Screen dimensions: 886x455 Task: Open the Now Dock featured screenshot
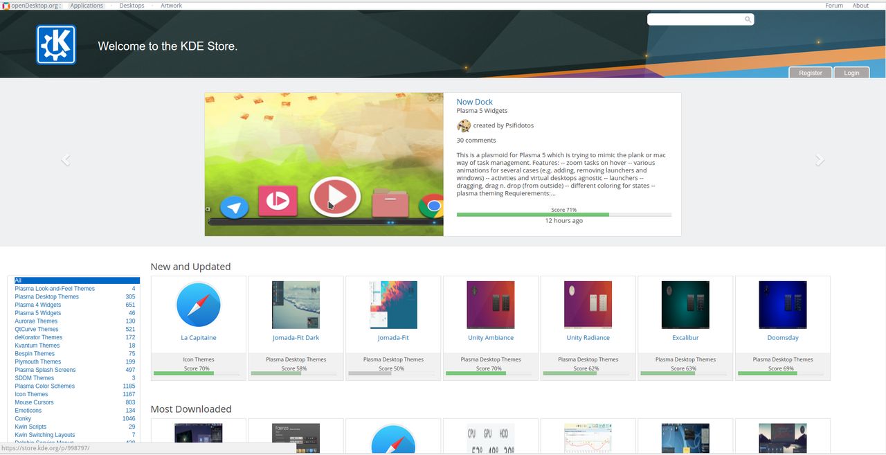click(x=324, y=164)
